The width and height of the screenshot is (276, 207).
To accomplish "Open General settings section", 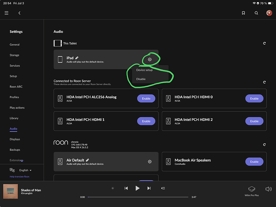I will 15,45.
